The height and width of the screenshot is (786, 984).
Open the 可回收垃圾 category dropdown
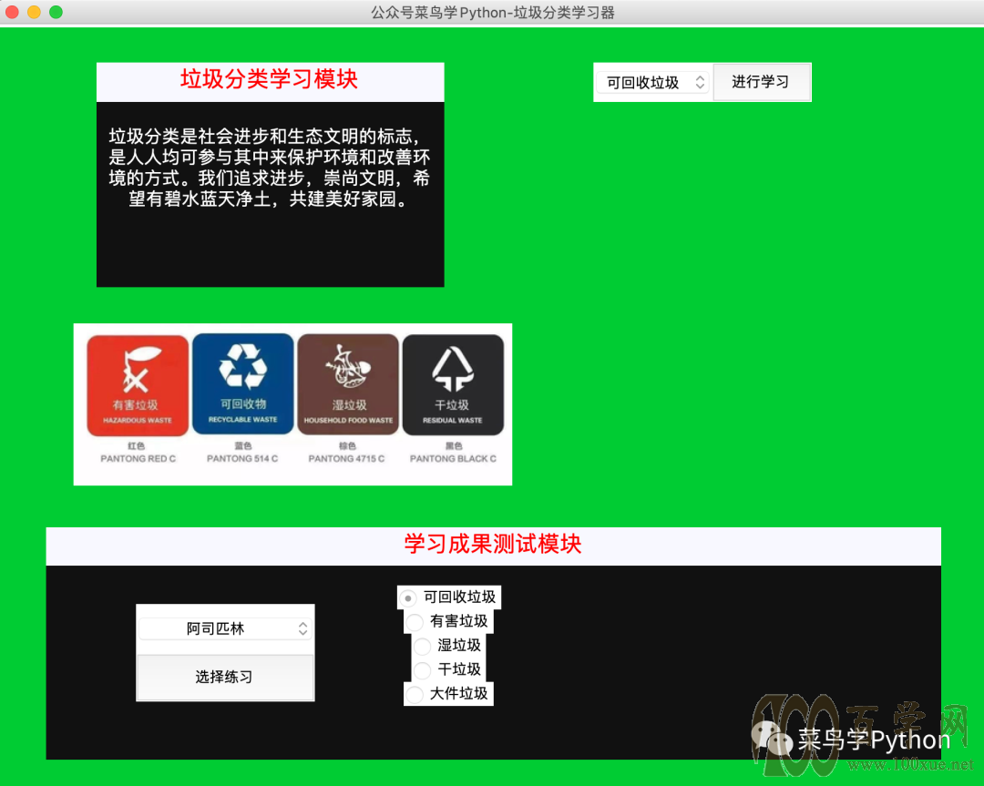pos(652,82)
